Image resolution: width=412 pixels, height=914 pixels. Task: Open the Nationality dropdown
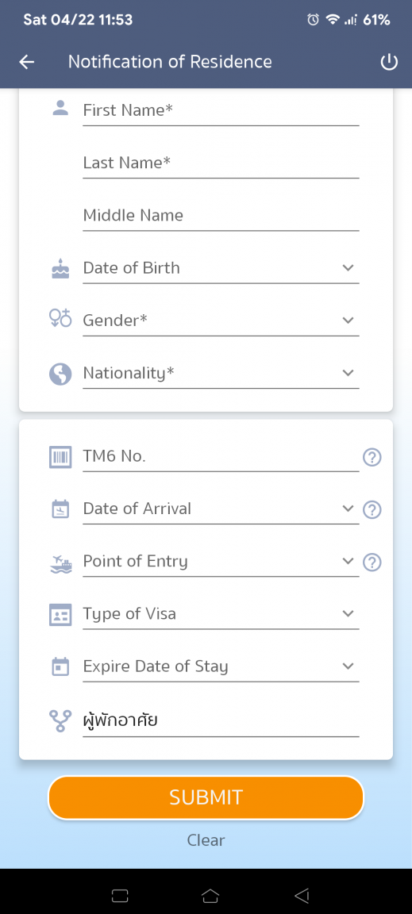coord(221,373)
